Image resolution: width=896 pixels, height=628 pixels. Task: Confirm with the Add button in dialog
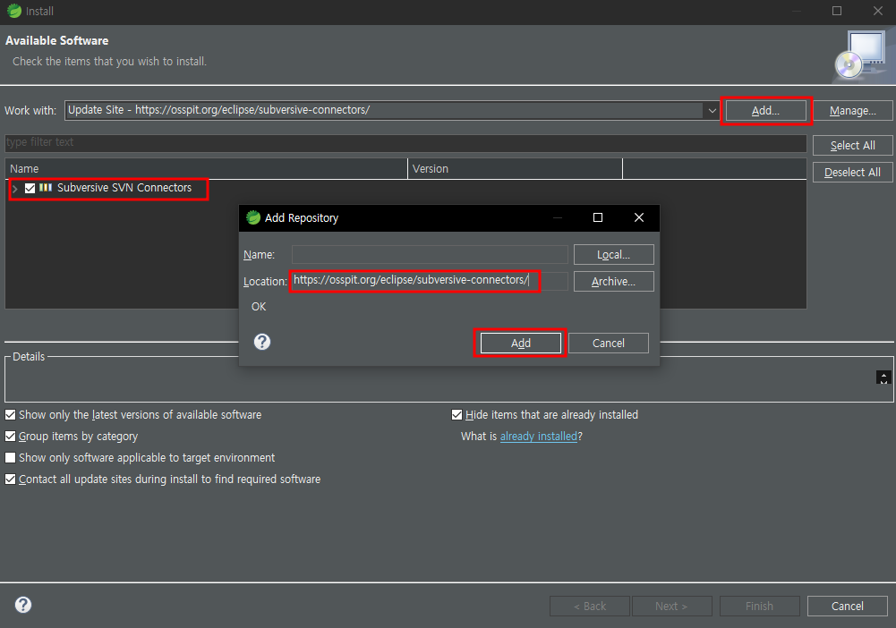pos(521,344)
